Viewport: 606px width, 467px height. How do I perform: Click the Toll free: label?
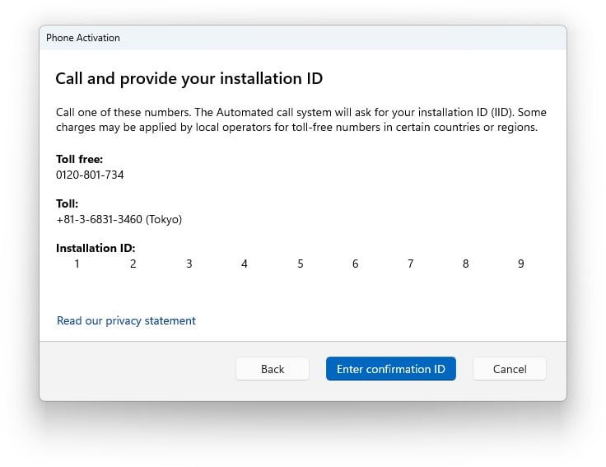pos(79,160)
